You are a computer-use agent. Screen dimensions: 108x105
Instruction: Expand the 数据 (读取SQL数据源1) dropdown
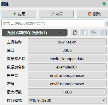(x=35, y=33)
